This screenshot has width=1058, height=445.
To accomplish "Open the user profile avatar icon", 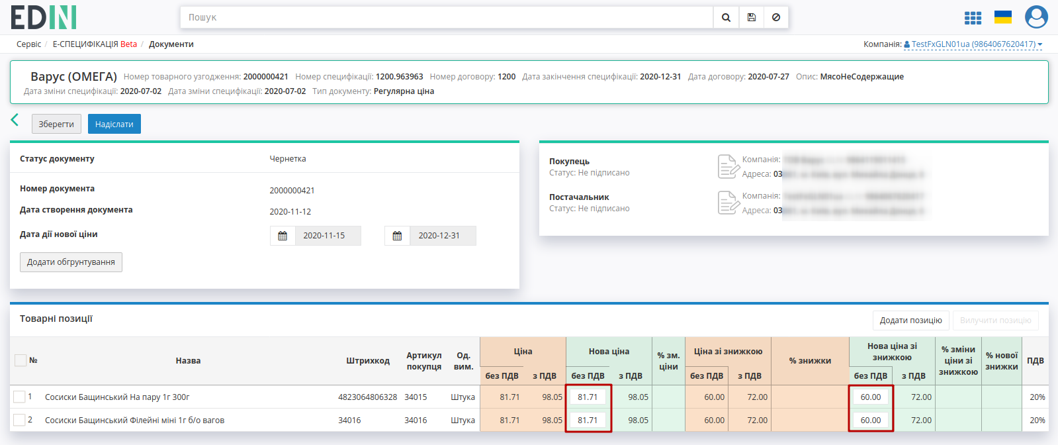I will 1036,17.
